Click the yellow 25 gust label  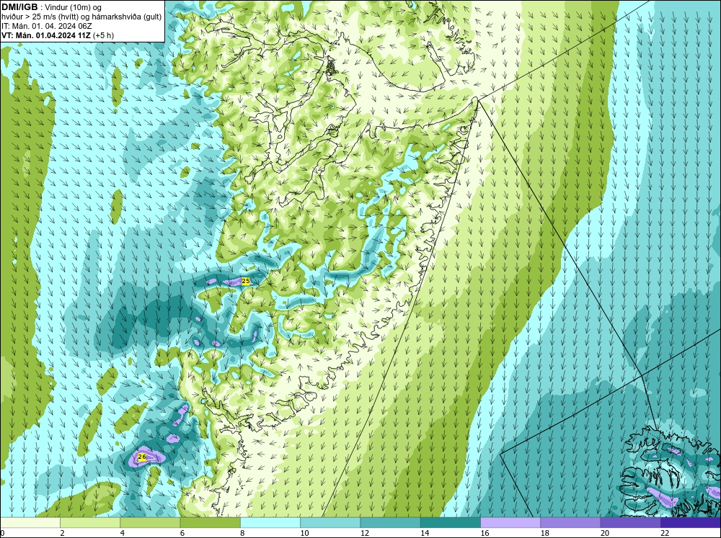pyautogui.click(x=246, y=281)
